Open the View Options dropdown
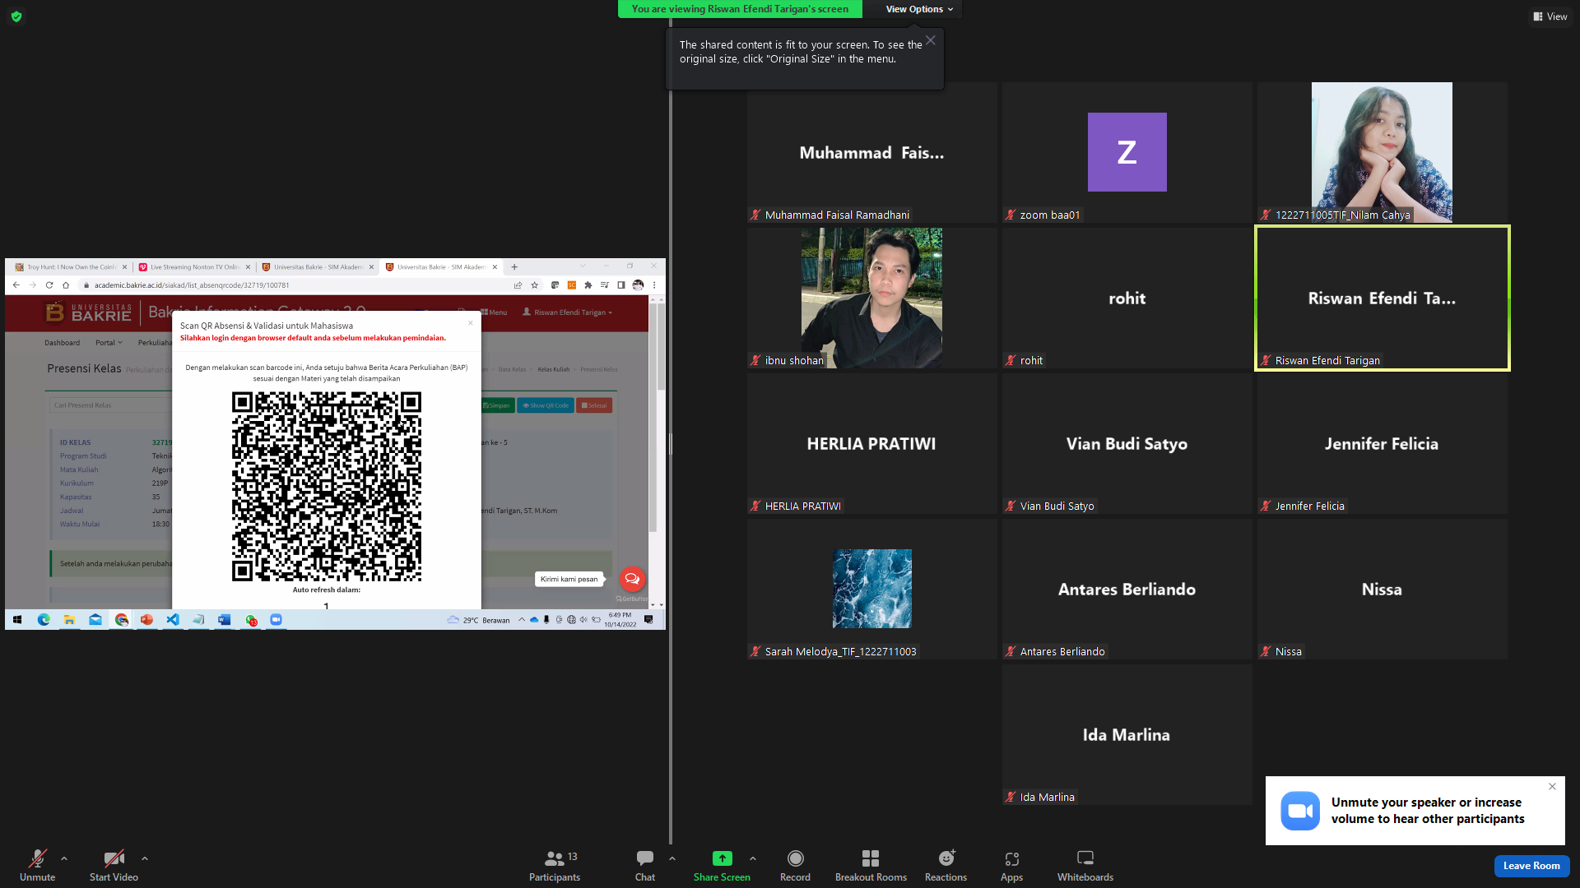 [x=919, y=9]
